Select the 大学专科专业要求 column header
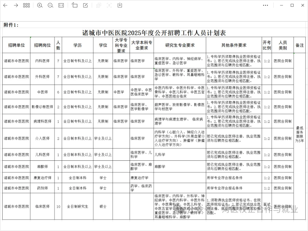Image resolution: width=308 pixels, height=231 pixels. pos(121,45)
